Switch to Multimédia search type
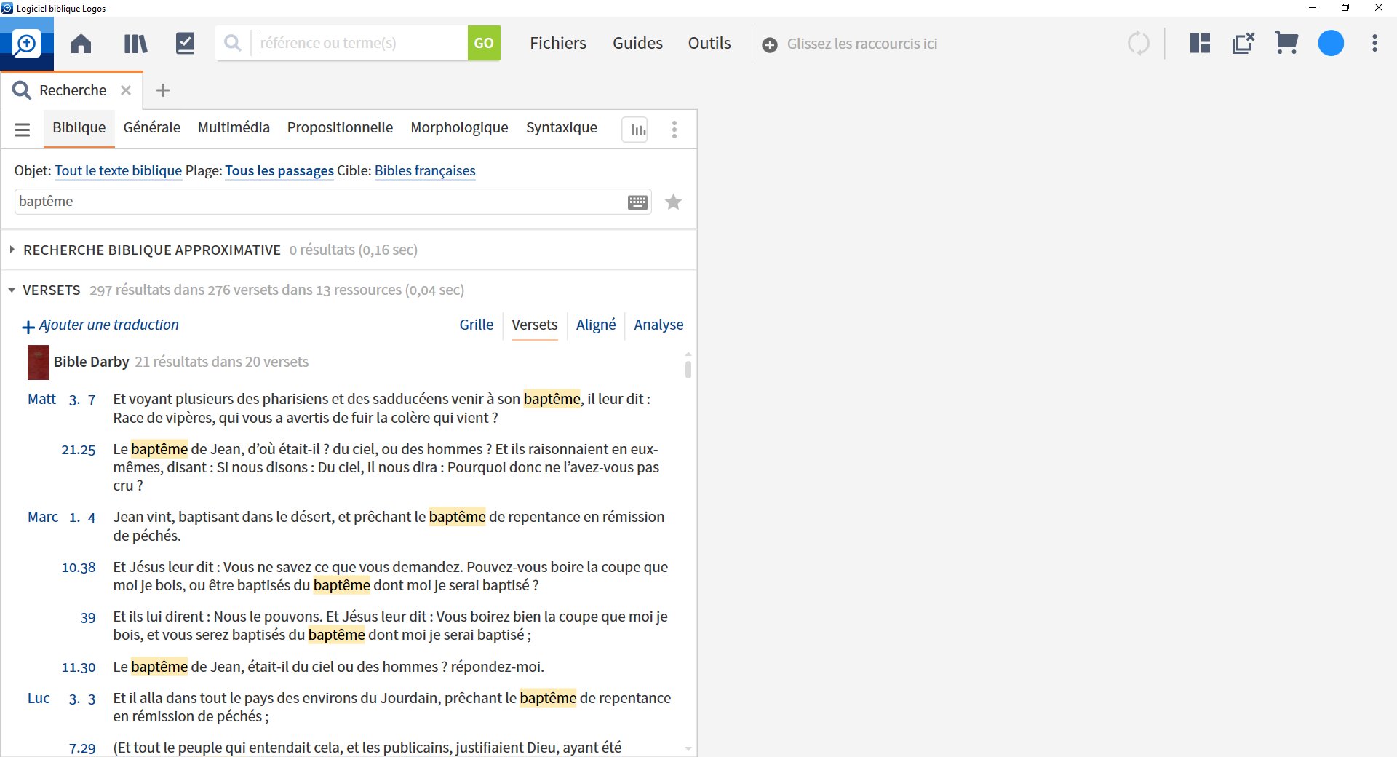1397x757 pixels. point(234,127)
